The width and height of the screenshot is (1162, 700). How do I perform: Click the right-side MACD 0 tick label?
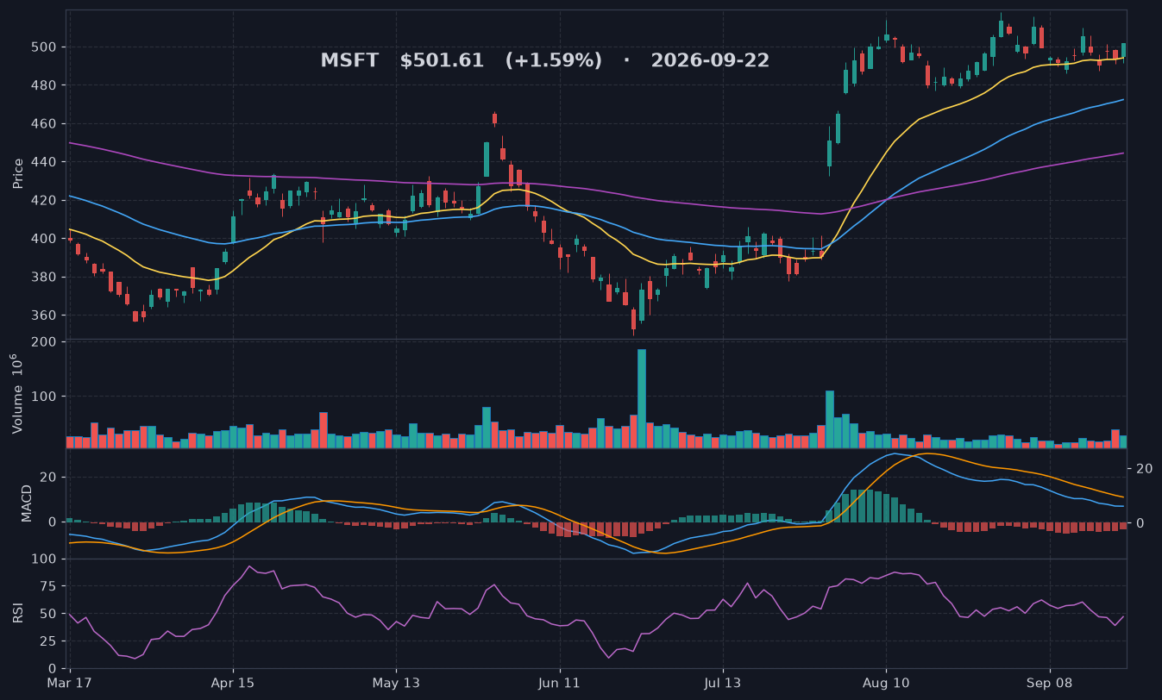pyautogui.click(x=1140, y=523)
